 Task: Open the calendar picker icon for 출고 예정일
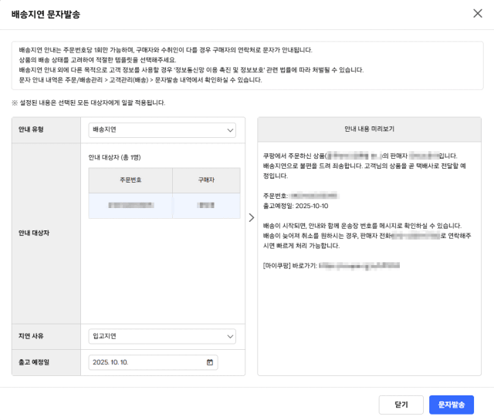(209, 362)
